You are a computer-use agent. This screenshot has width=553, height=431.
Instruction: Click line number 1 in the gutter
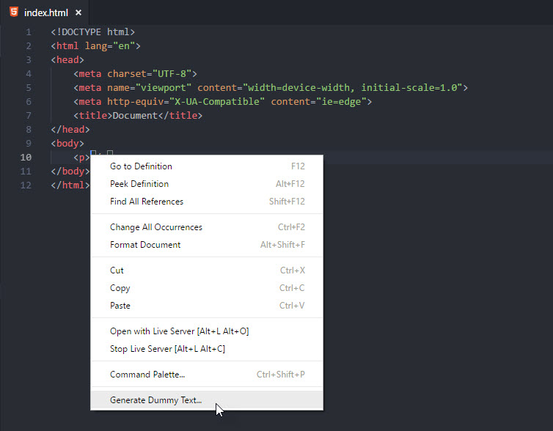point(29,32)
